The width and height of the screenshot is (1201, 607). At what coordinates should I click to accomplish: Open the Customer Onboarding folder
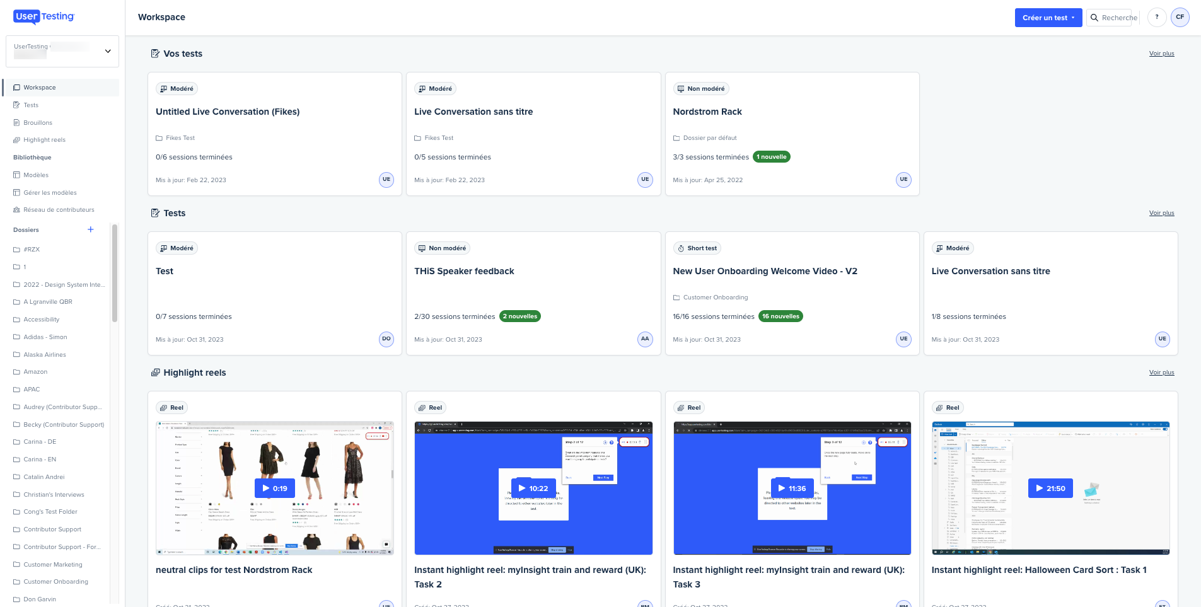click(x=55, y=581)
